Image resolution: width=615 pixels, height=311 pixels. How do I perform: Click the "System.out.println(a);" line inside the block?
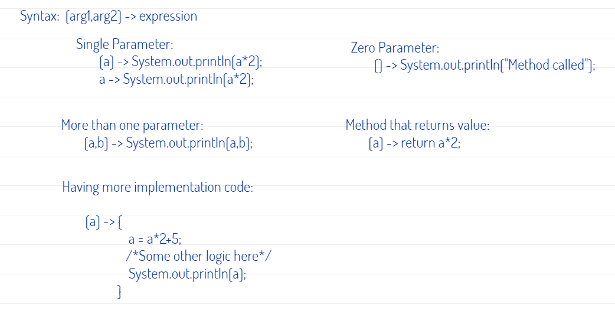coord(187,274)
